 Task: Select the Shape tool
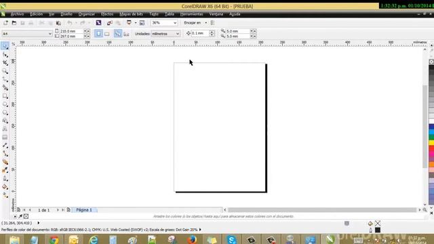[5, 55]
